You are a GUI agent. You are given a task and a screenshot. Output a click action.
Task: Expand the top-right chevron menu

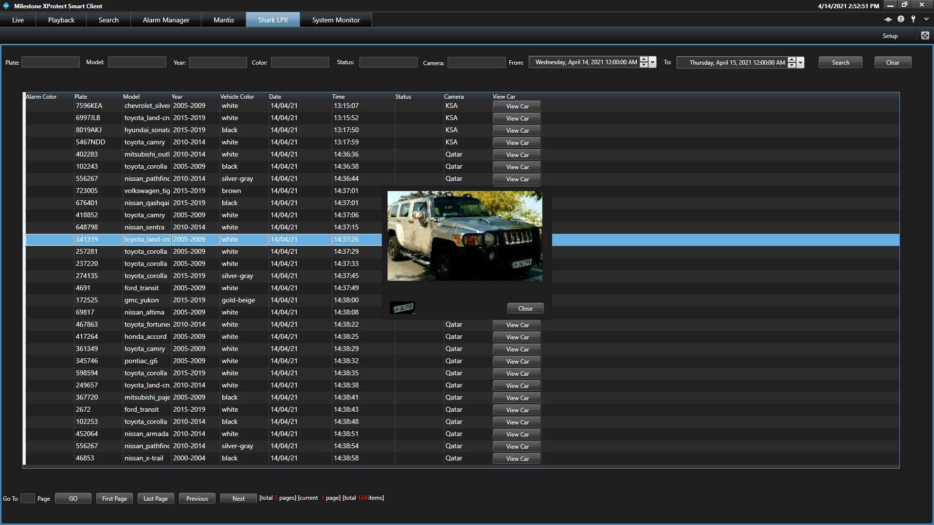(x=926, y=19)
